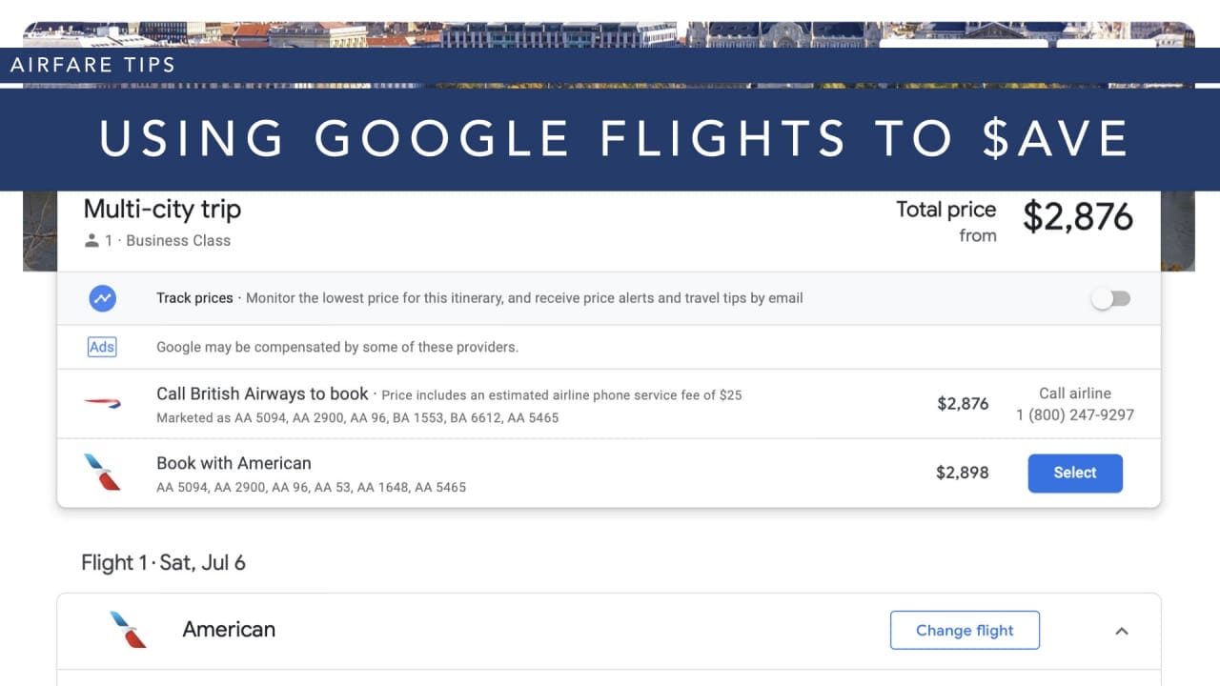Click the Business Class passenger label
The width and height of the screenshot is (1220, 686).
point(178,241)
